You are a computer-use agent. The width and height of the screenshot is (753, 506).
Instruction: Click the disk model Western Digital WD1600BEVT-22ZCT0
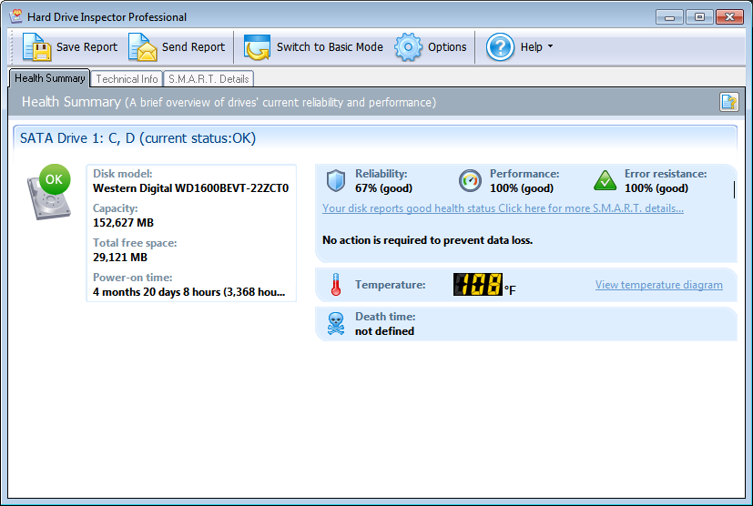click(x=190, y=188)
